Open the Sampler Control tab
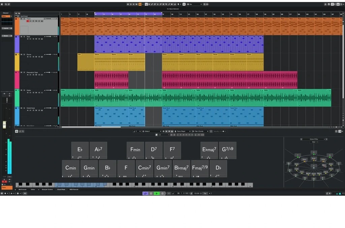The image size is (345, 228). [47, 190]
